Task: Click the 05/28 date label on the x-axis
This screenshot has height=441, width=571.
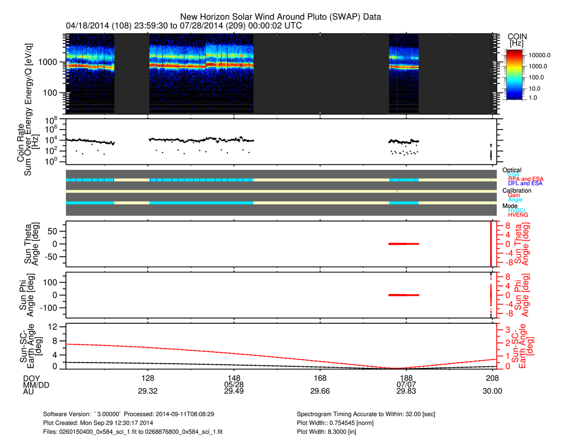Action: [x=234, y=384]
